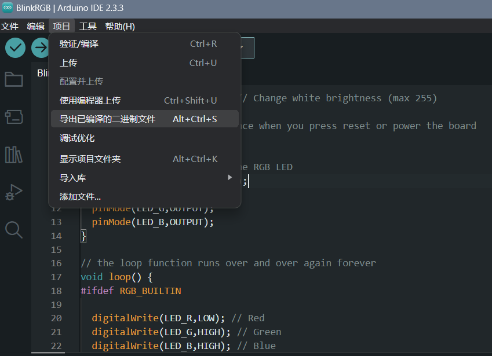Viewport: 492px width, 356px height.
Task: Click the BlinkRGB editor tab
Action: (x=43, y=73)
